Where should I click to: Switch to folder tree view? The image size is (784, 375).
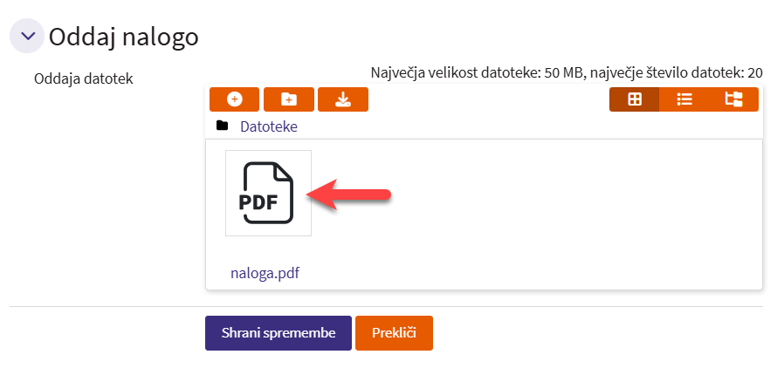(733, 99)
